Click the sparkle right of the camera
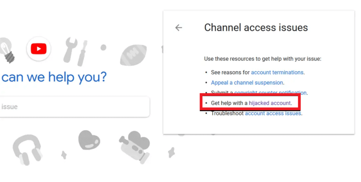The image size is (361, 182). (172, 152)
